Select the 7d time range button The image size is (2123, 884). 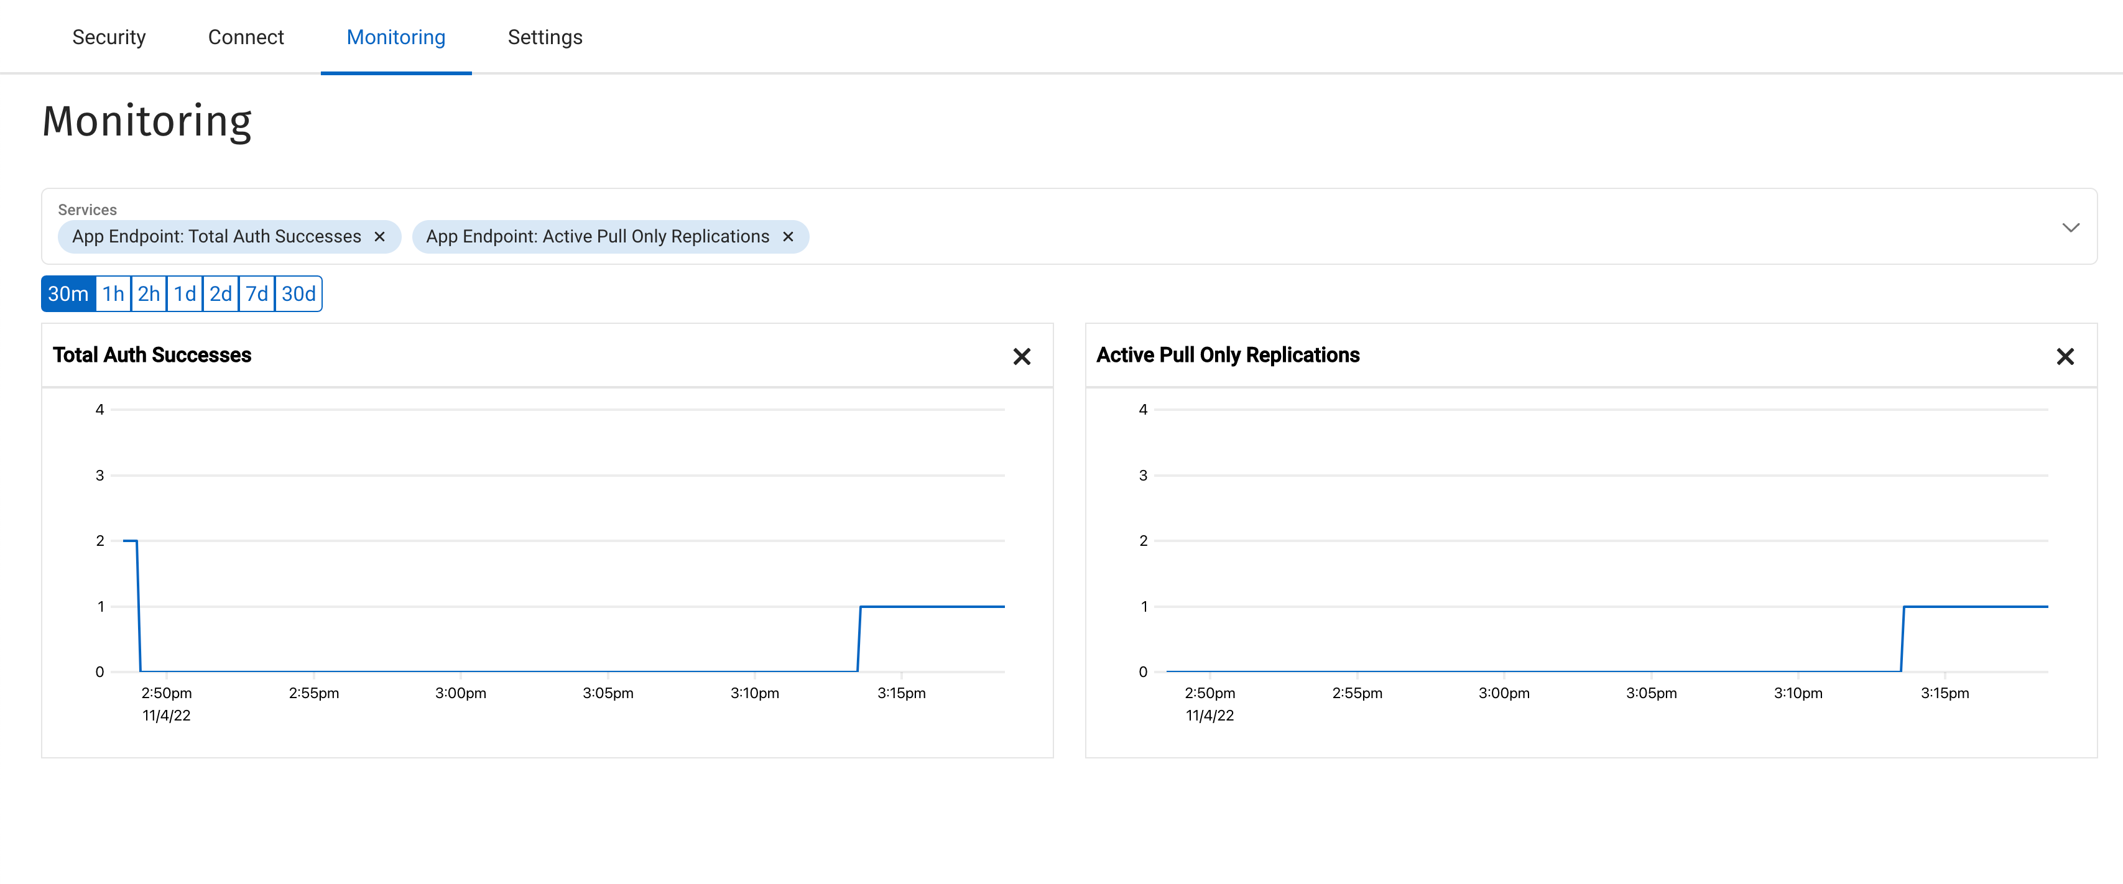pyautogui.click(x=256, y=292)
